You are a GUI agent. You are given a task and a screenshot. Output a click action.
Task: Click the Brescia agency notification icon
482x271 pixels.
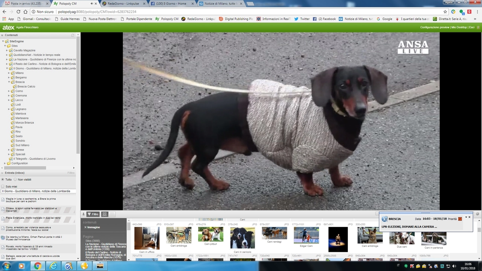(384, 219)
